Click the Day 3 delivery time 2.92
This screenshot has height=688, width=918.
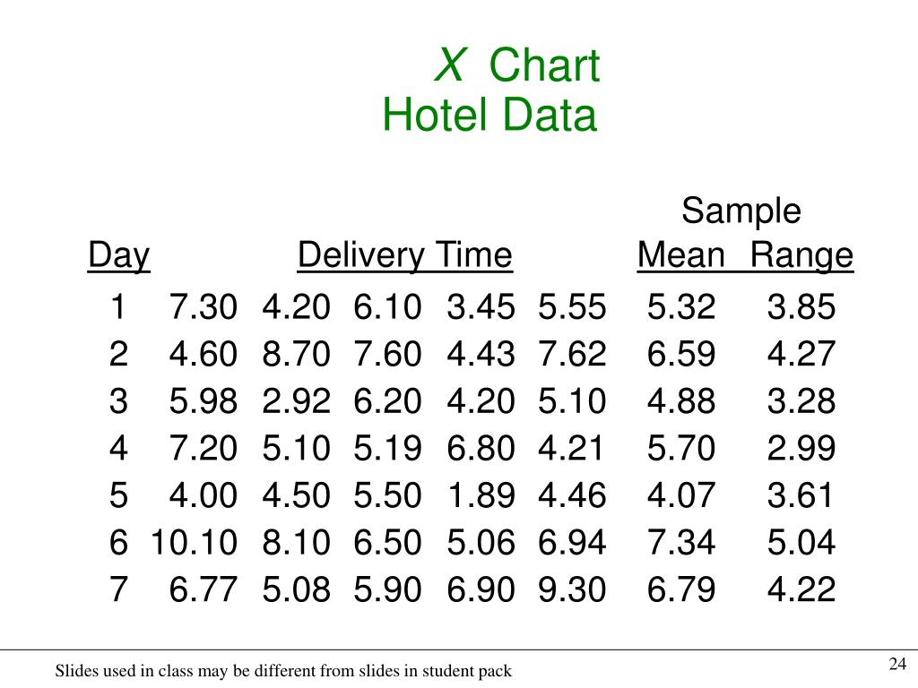[296, 400]
